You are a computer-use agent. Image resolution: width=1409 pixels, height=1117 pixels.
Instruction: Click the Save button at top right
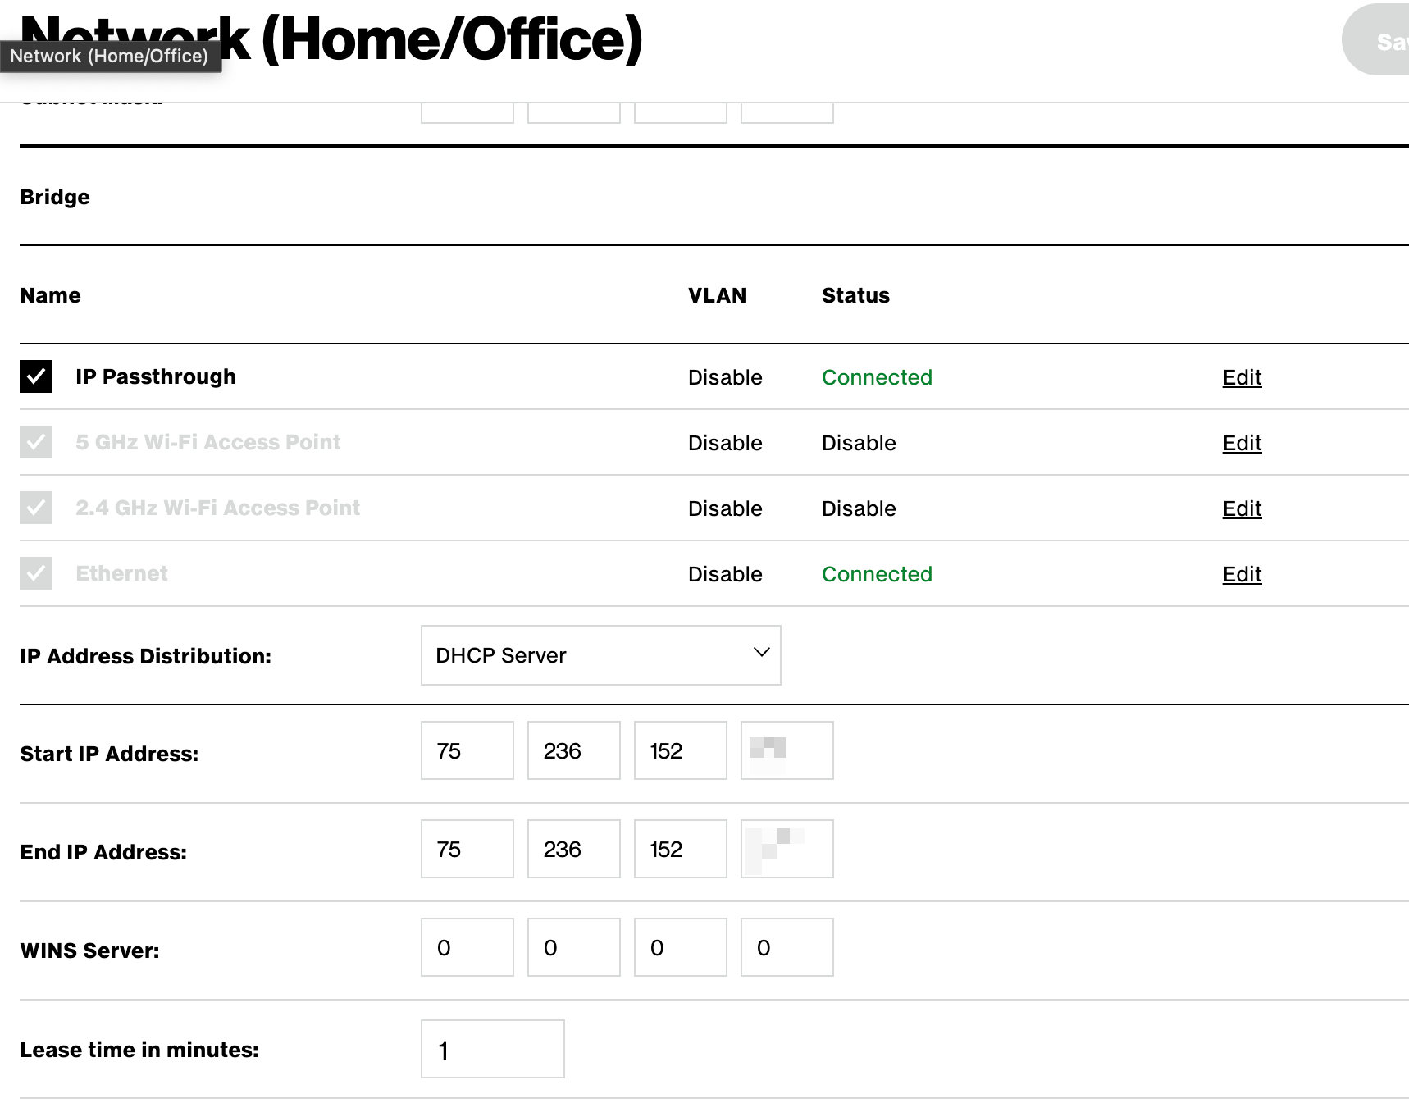pyautogui.click(x=1386, y=41)
